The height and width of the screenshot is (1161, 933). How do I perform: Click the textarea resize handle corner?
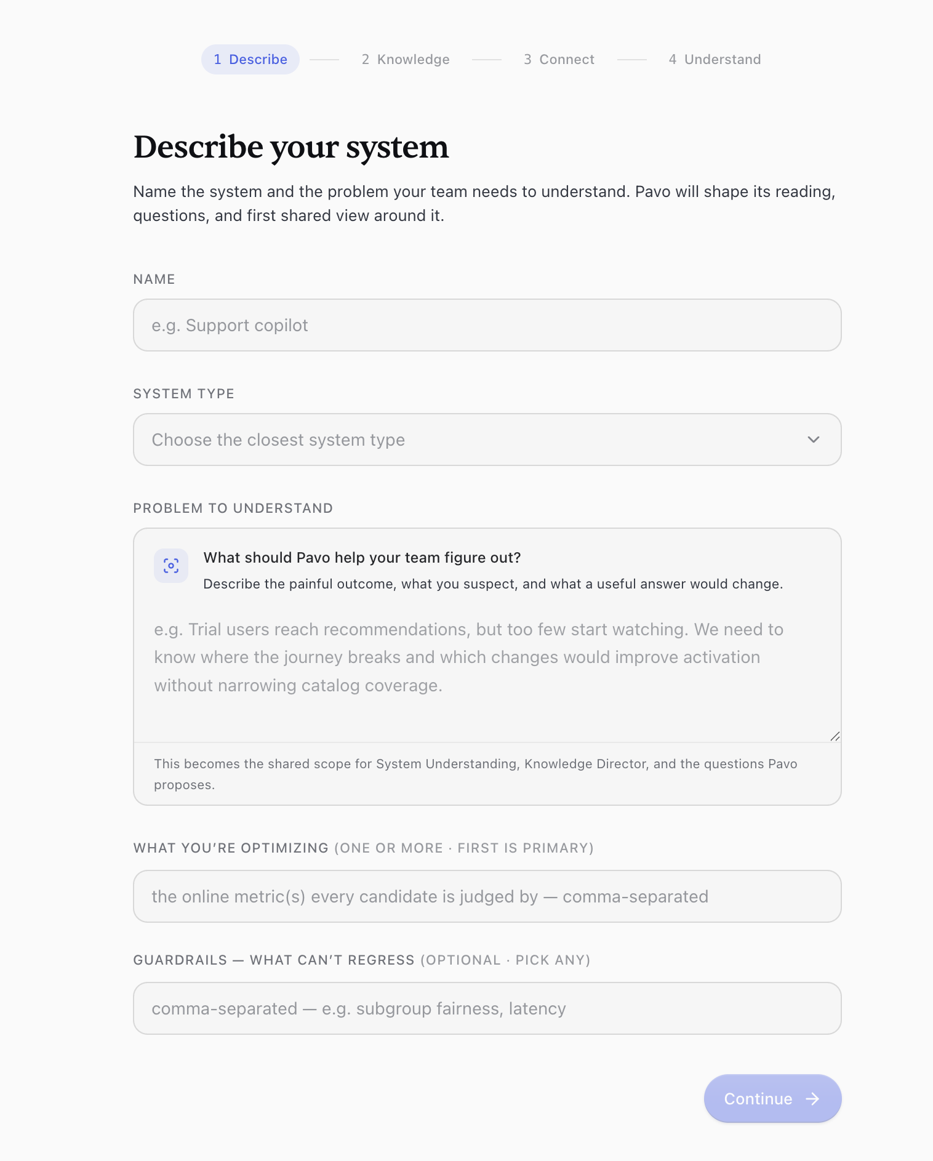(x=835, y=736)
